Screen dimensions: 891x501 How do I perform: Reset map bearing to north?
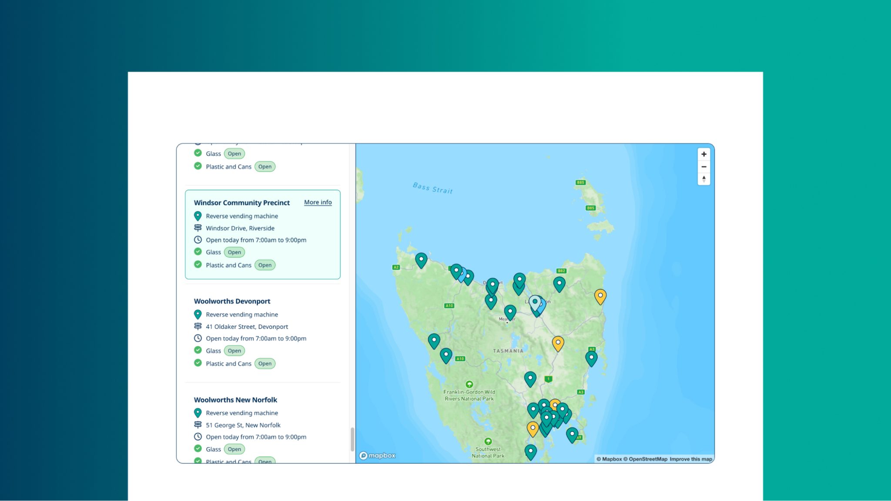click(x=703, y=179)
